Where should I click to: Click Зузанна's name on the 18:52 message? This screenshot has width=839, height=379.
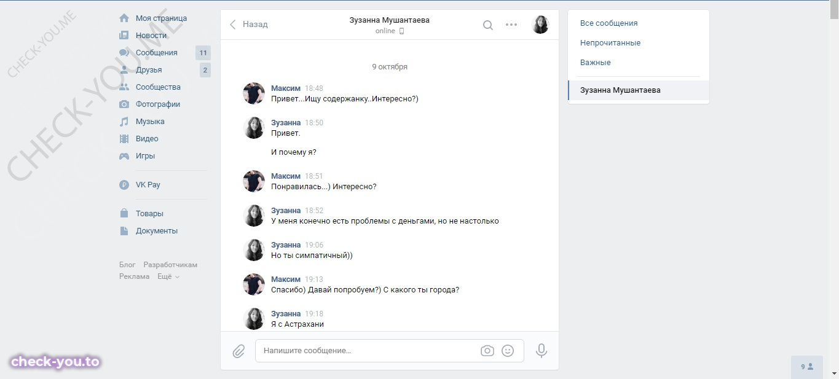pos(286,211)
